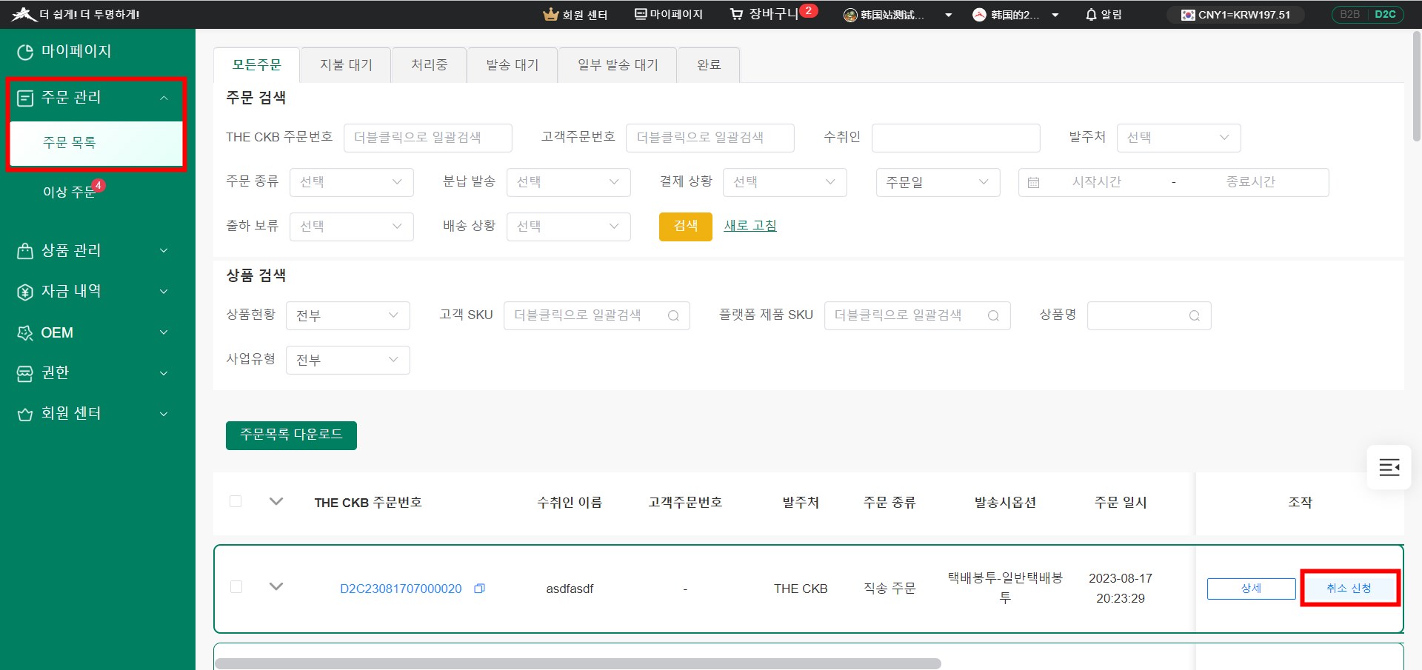This screenshot has width=1422, height=670.
Task: Click search icon in 상품명 field
Action: pos(1194,315)
